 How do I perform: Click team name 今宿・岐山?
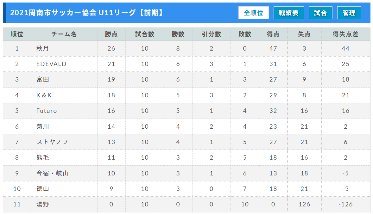coord(52,173)
